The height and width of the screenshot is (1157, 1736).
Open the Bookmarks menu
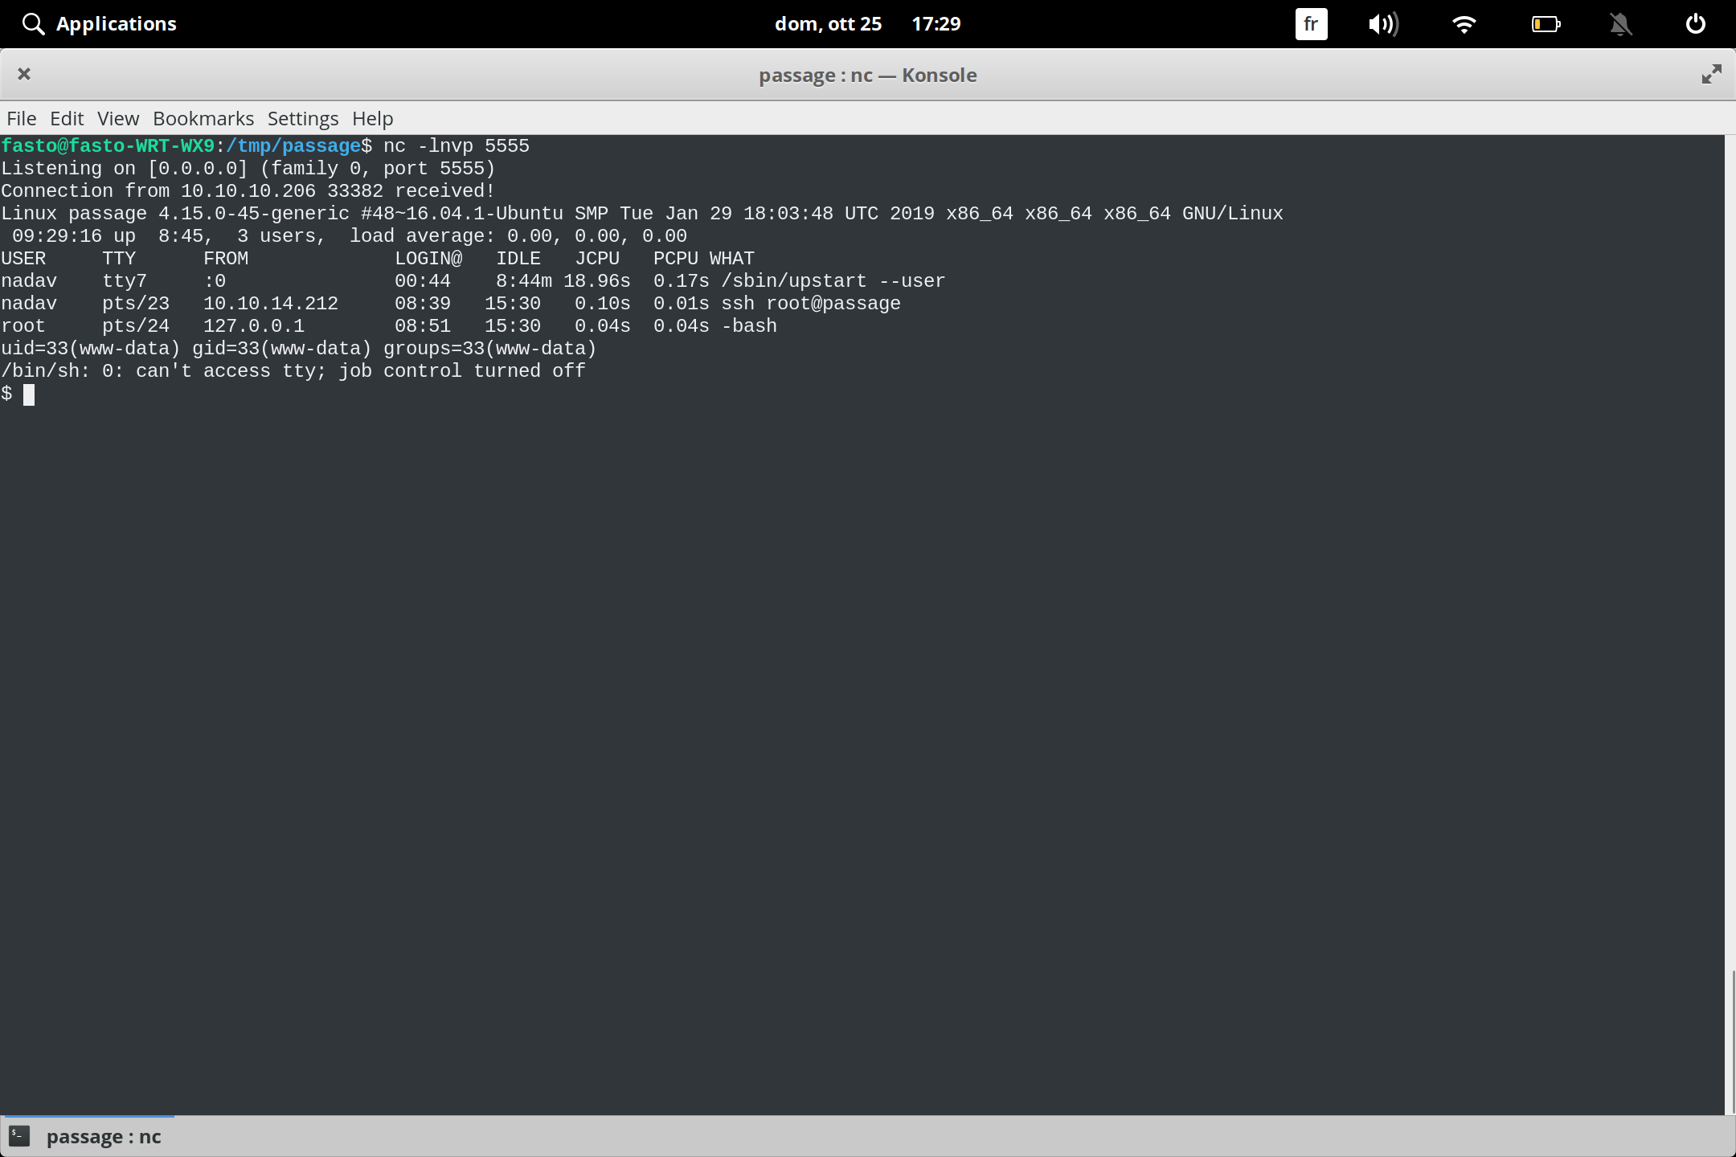pyautogui.click(x=203, y=118)
